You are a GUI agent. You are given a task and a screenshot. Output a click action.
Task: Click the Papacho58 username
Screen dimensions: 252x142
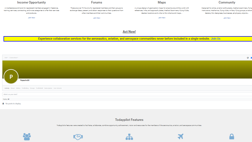[25, 80]
